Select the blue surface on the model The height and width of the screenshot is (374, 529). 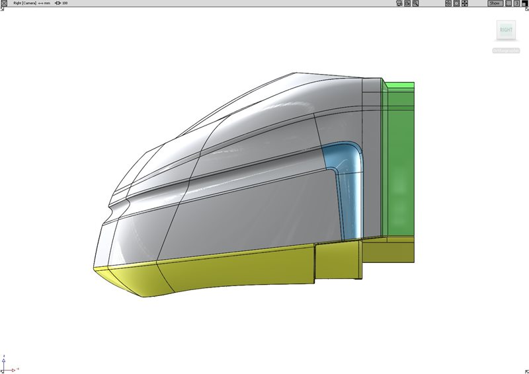click(x=347, y=185)
